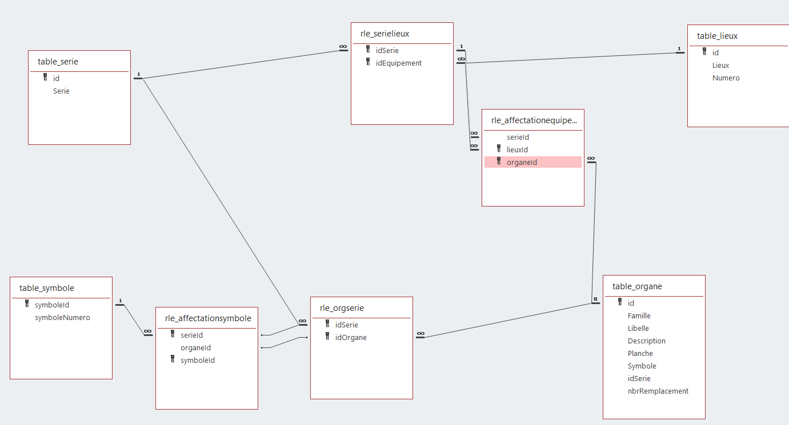Select the Planche field in table_organe
This screenshot has height=425, width=789.
[x=640, y=353]
